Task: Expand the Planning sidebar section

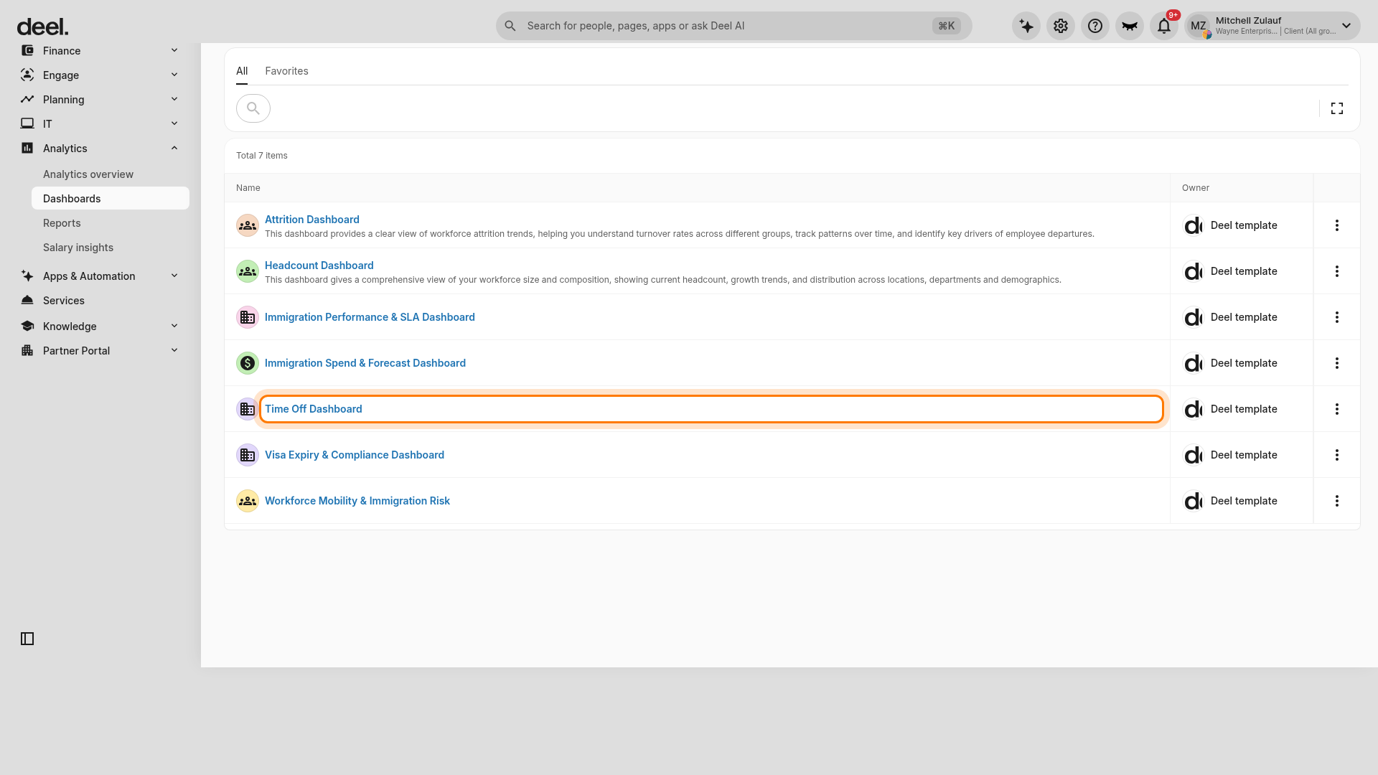Action: click(100, 100)
